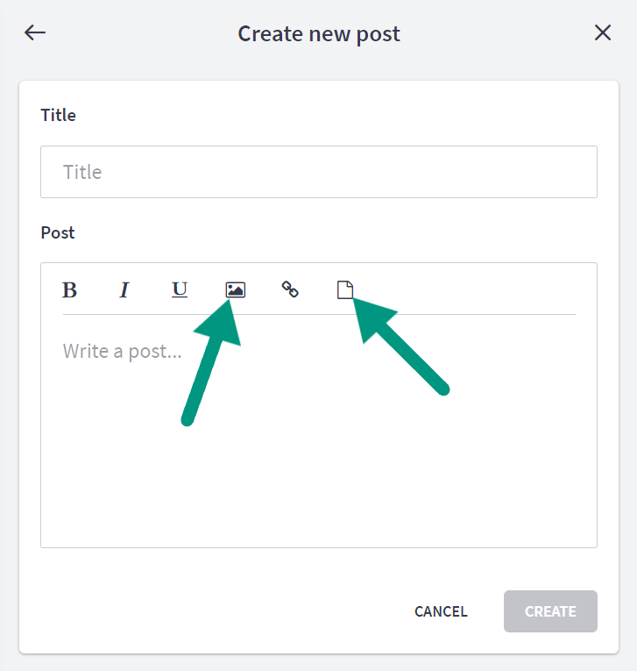637x671 pixels.
Task: Click the 'Title' field label
Action: click(x=58, y=115)
